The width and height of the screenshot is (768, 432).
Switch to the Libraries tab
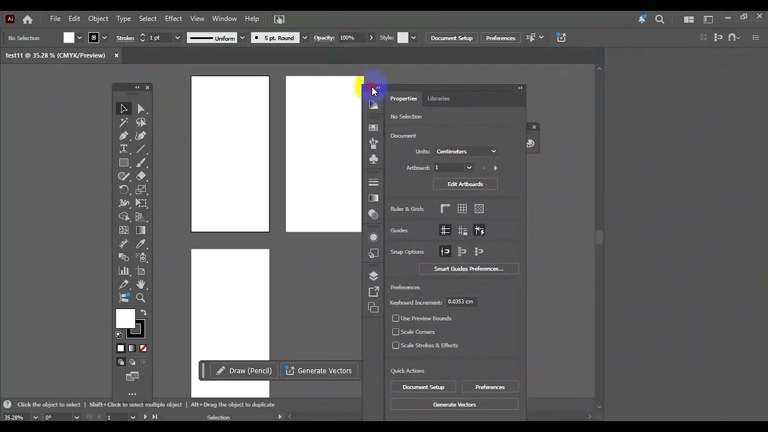pos(438,98)
